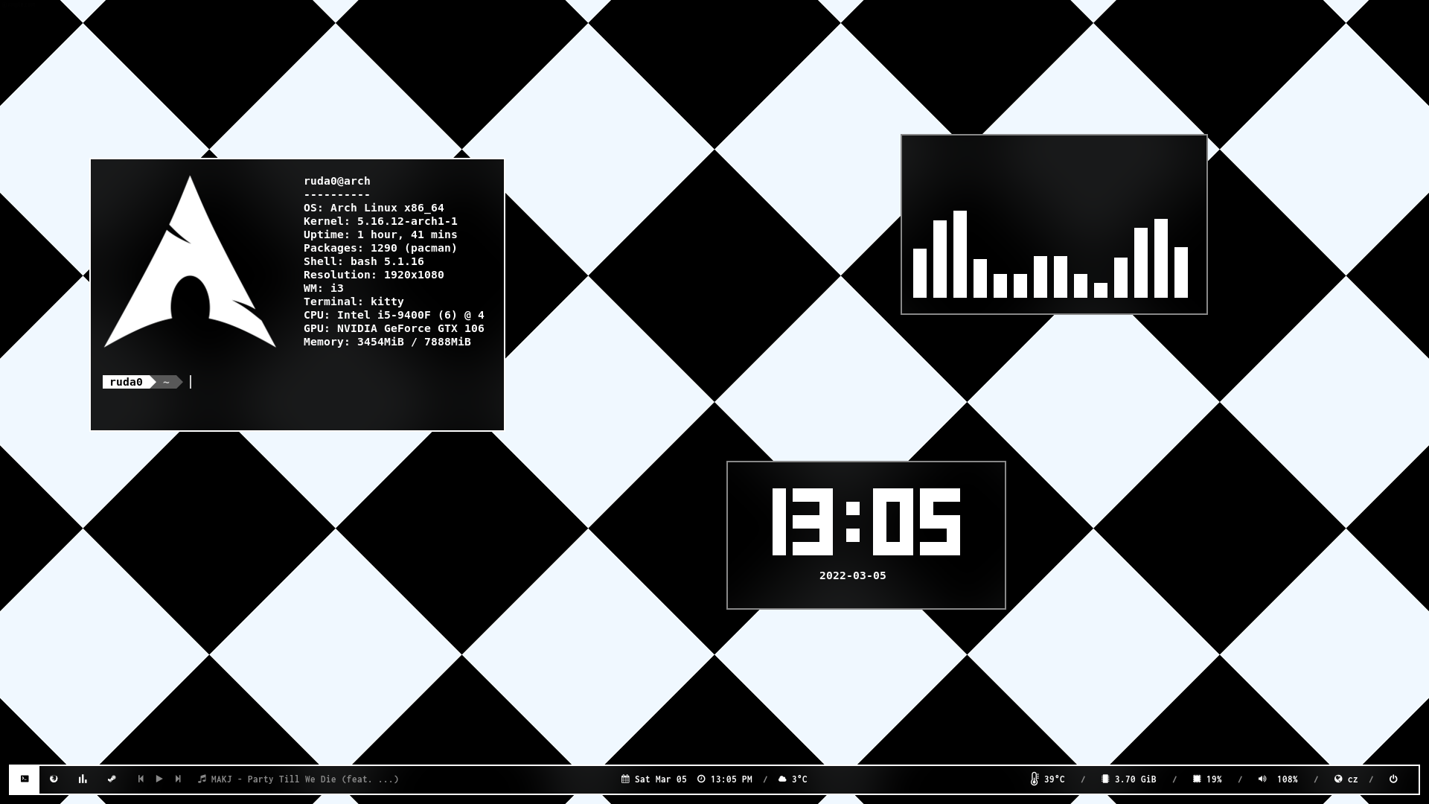Click the 2022-03-05 date in clock window
Image resolution: width=1429 pixels, height=804 pixels.
click(x=853, y=575)
